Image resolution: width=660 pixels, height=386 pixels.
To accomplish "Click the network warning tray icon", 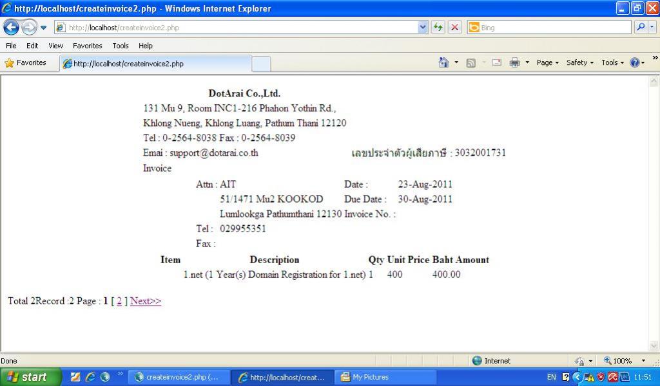I will [x=589, y=377].
